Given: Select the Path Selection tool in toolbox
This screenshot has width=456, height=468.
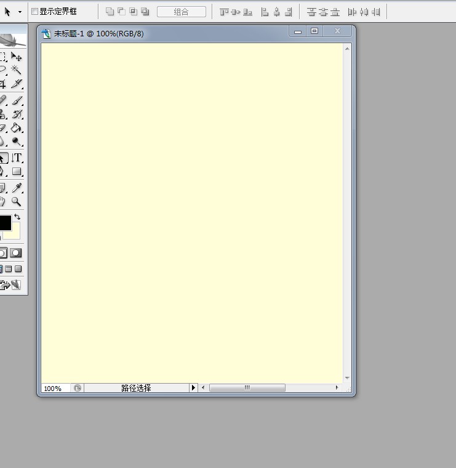Looking at the screenshot, I should pos(2,158).
